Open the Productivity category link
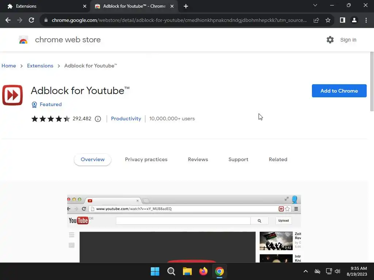374x280 pixels. tap(126, 118)
